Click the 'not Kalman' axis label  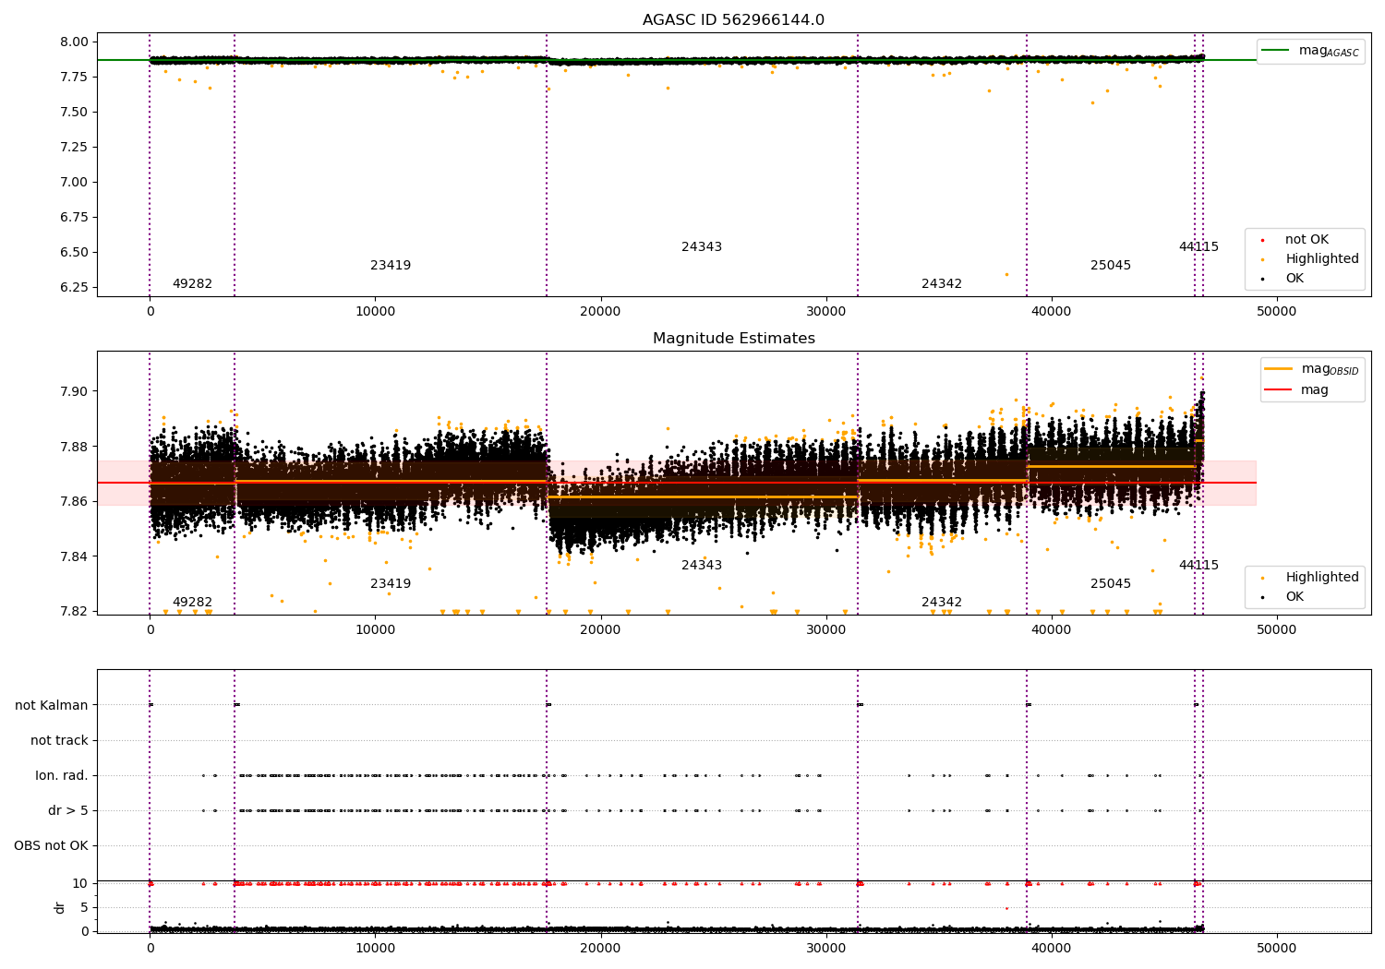[x=52, y=705]
